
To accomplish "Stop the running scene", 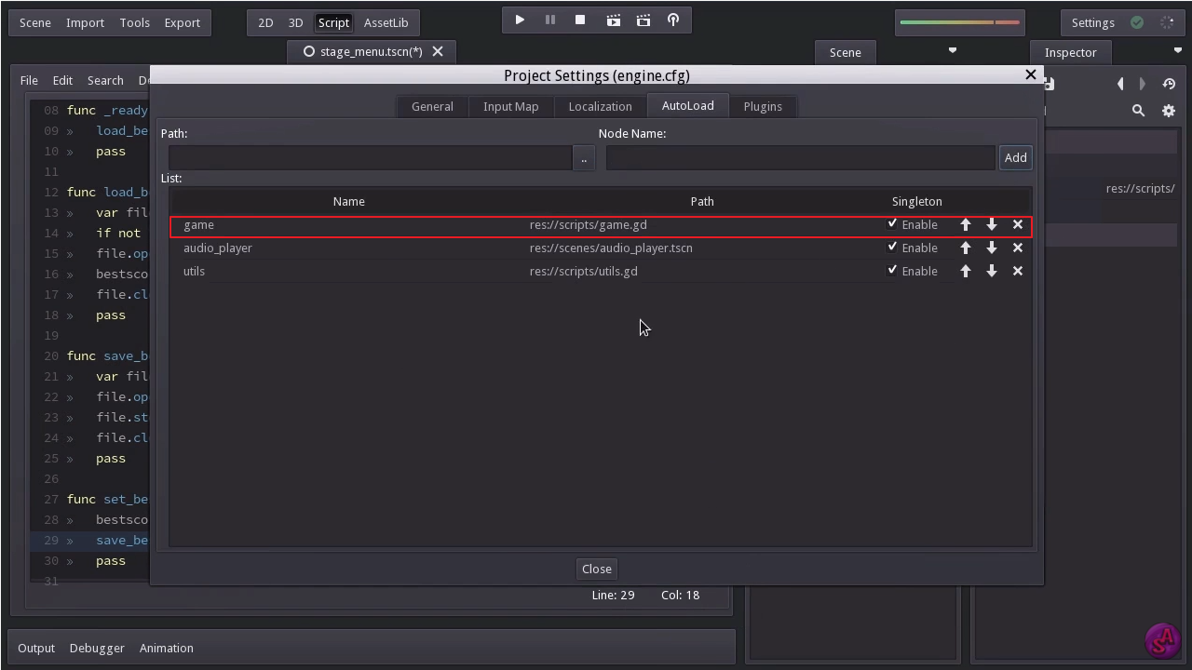I will coord(580,20).
